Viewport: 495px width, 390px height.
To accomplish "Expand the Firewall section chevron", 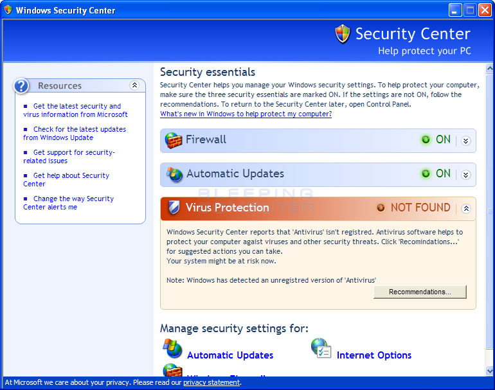I will (466, 141).
